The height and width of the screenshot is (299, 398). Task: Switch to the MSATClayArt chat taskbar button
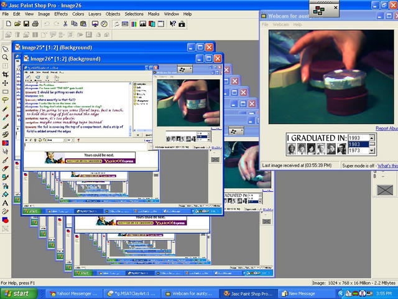[x=132, y=293]
